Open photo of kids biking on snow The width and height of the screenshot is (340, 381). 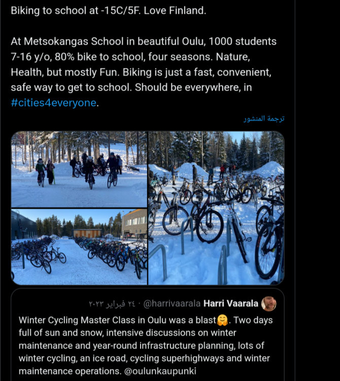pyautogui.click(x=79, y=169)
